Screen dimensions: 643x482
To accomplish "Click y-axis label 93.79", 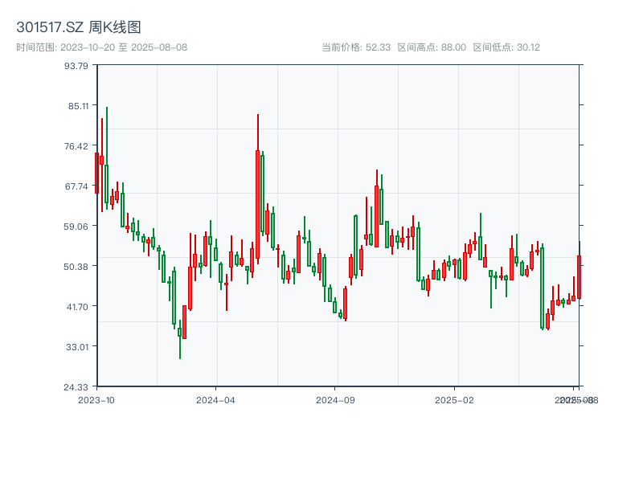I will tap(76, 66).
